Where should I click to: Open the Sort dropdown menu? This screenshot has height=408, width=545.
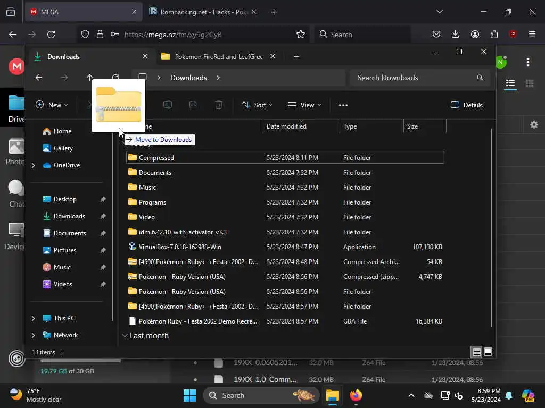coord(257,105)
